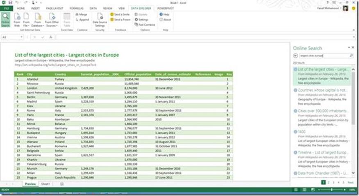This screenshot has width=359, height=196.
Task: Switch to the FORMULAS tab
Action: (x=77, y=9)
